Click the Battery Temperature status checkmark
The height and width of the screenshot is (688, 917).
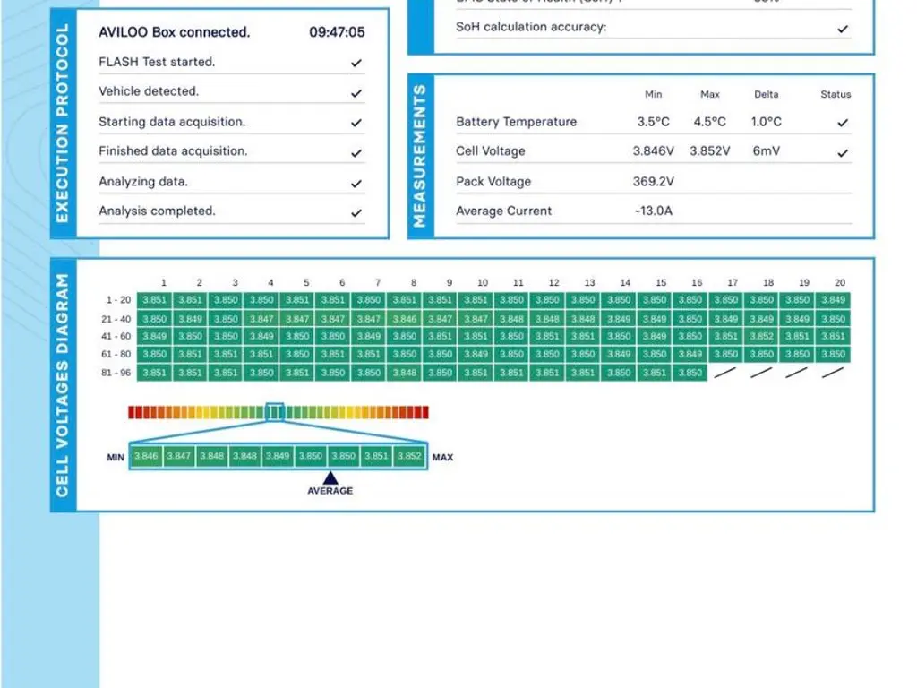(x=842, y=123)
